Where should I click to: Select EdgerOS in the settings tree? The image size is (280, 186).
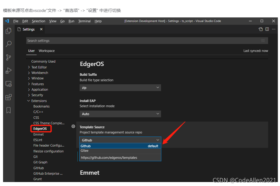(40, 129)
